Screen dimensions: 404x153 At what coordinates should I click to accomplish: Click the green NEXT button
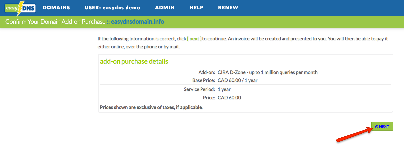(382, 127)
